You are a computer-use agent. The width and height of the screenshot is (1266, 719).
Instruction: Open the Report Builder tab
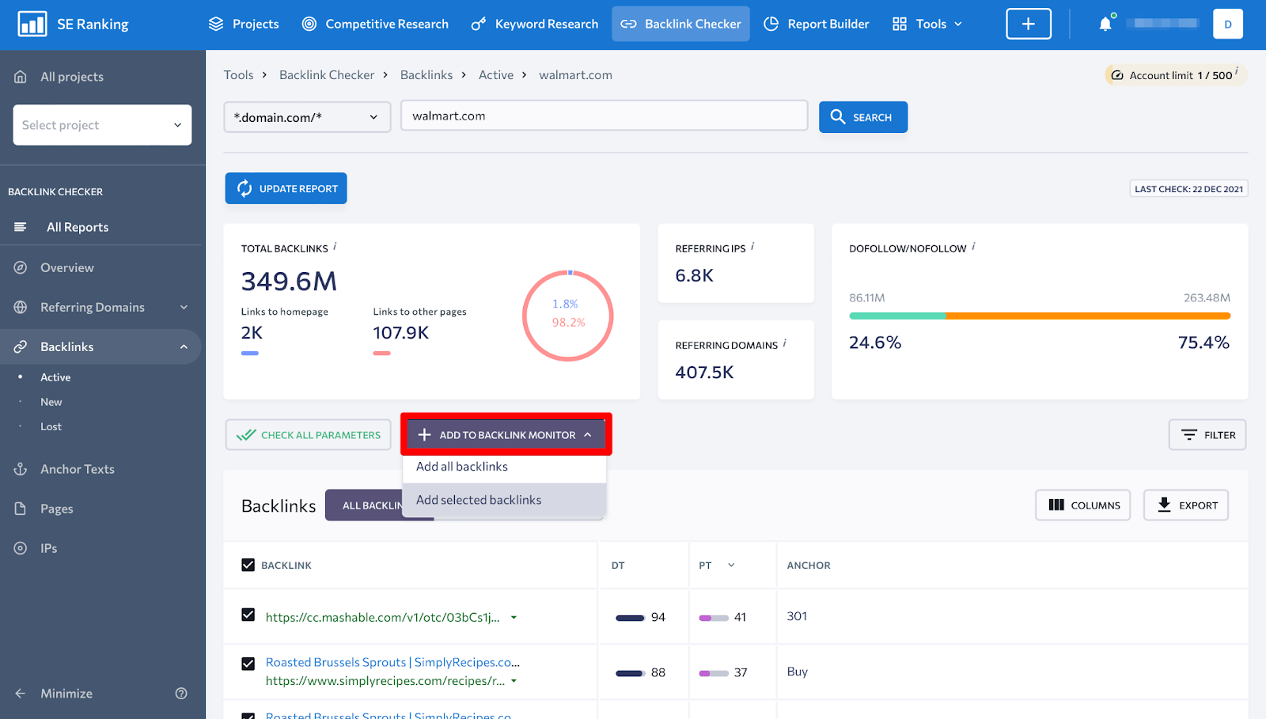tap(816, 24)
